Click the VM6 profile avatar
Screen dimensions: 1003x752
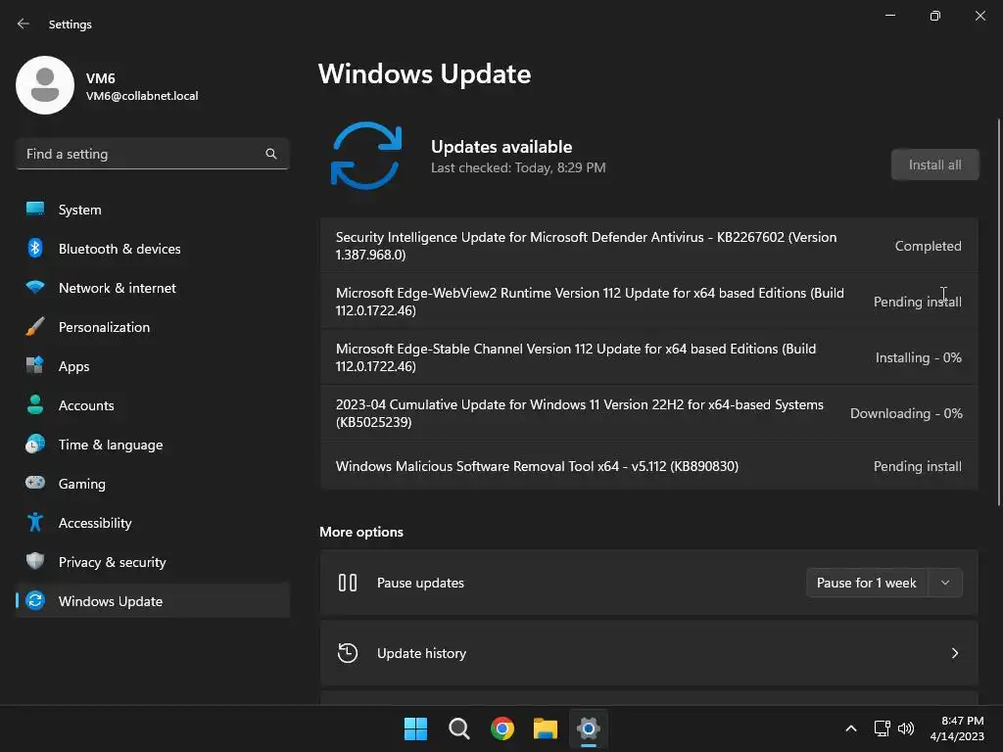pyautogui.click(x=45, y=85)
